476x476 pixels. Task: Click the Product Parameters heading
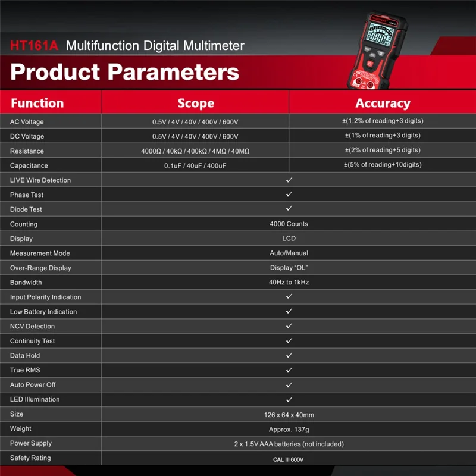click(x=124, y=72)
